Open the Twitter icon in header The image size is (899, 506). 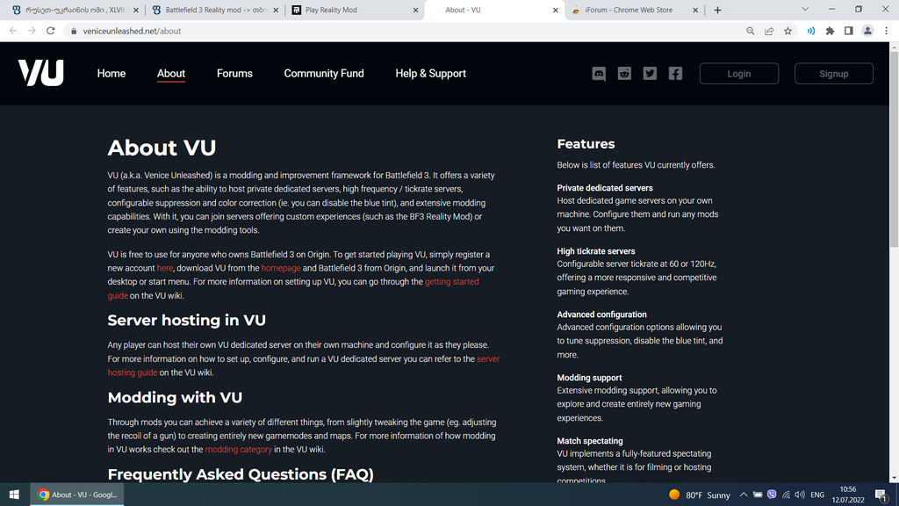[650, 74]
